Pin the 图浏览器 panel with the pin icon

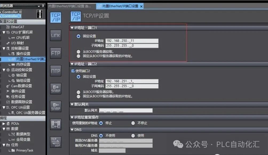(x=43, y=6)
